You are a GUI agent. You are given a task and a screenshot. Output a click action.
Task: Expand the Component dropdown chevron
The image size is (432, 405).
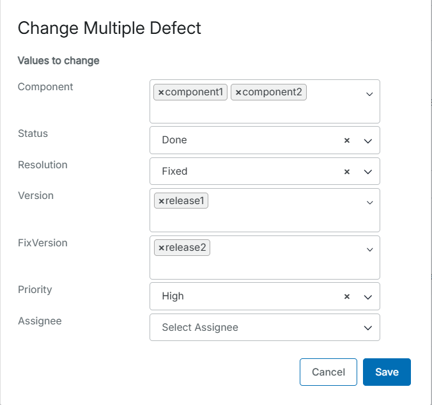coord(369,94)
